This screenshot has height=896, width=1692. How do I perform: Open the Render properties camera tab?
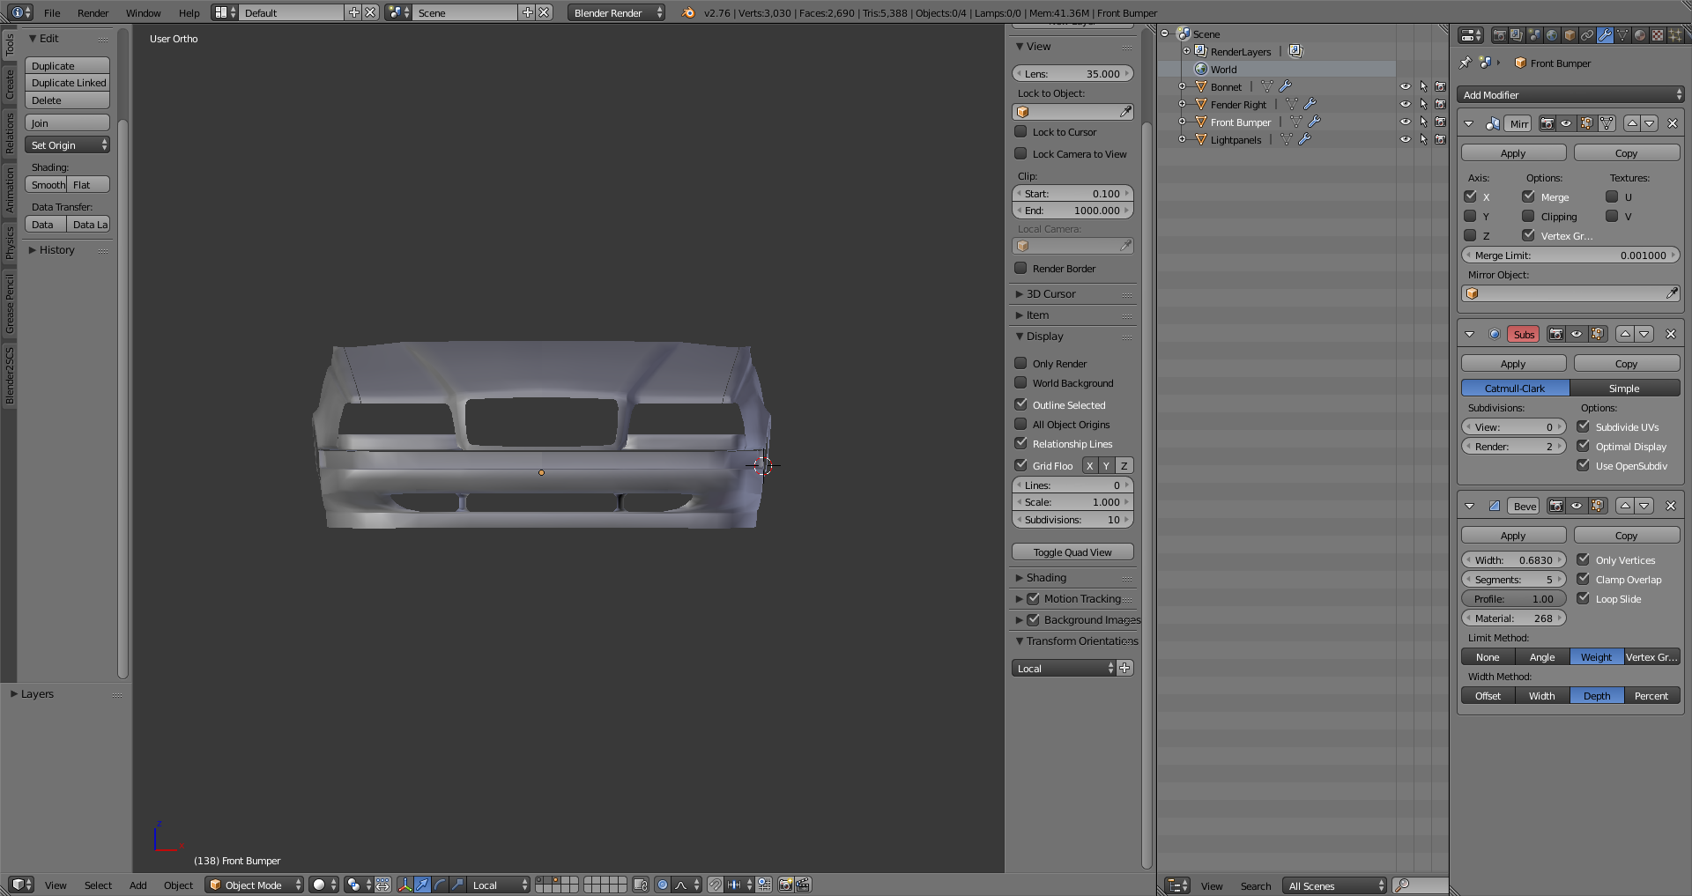pos(1499,35)
